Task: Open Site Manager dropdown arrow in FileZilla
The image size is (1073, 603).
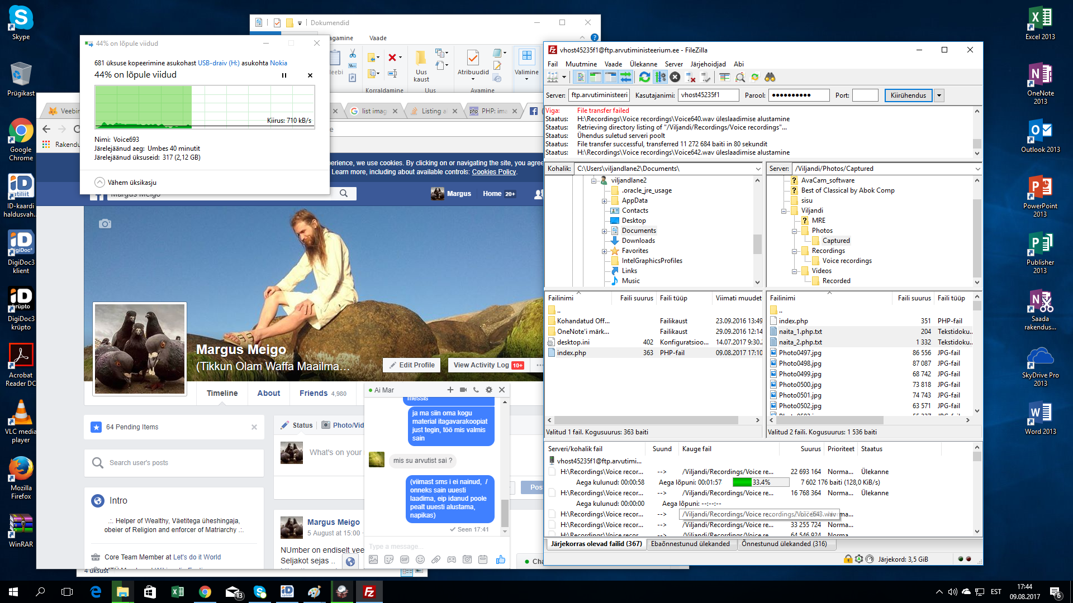Action: click(564, 77)
